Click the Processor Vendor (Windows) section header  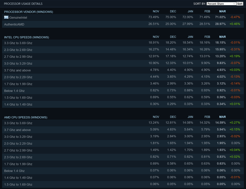click(x=29, y=12)
